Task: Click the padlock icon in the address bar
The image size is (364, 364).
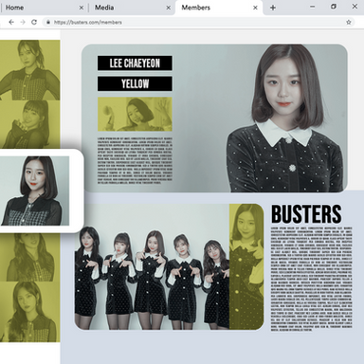Action: coord(48,22)
